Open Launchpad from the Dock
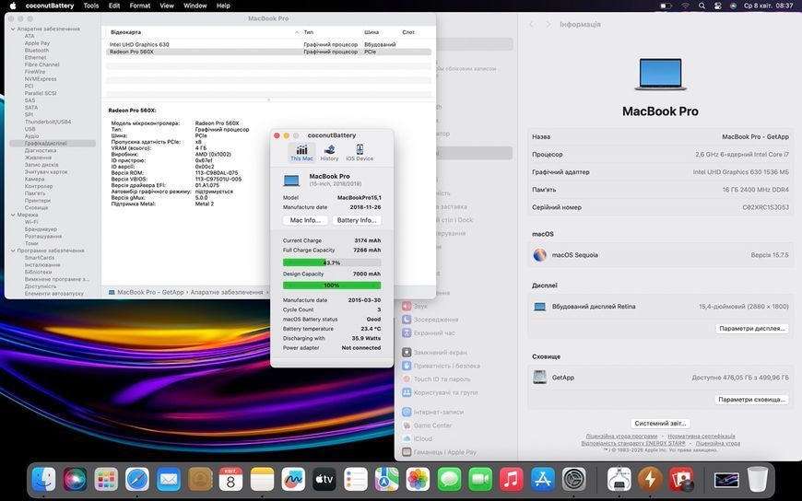This screenshot has width=802, height=501. [x=106, y=480]
